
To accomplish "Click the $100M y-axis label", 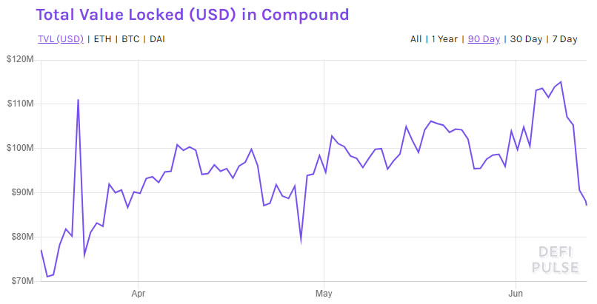I will 20,148.
